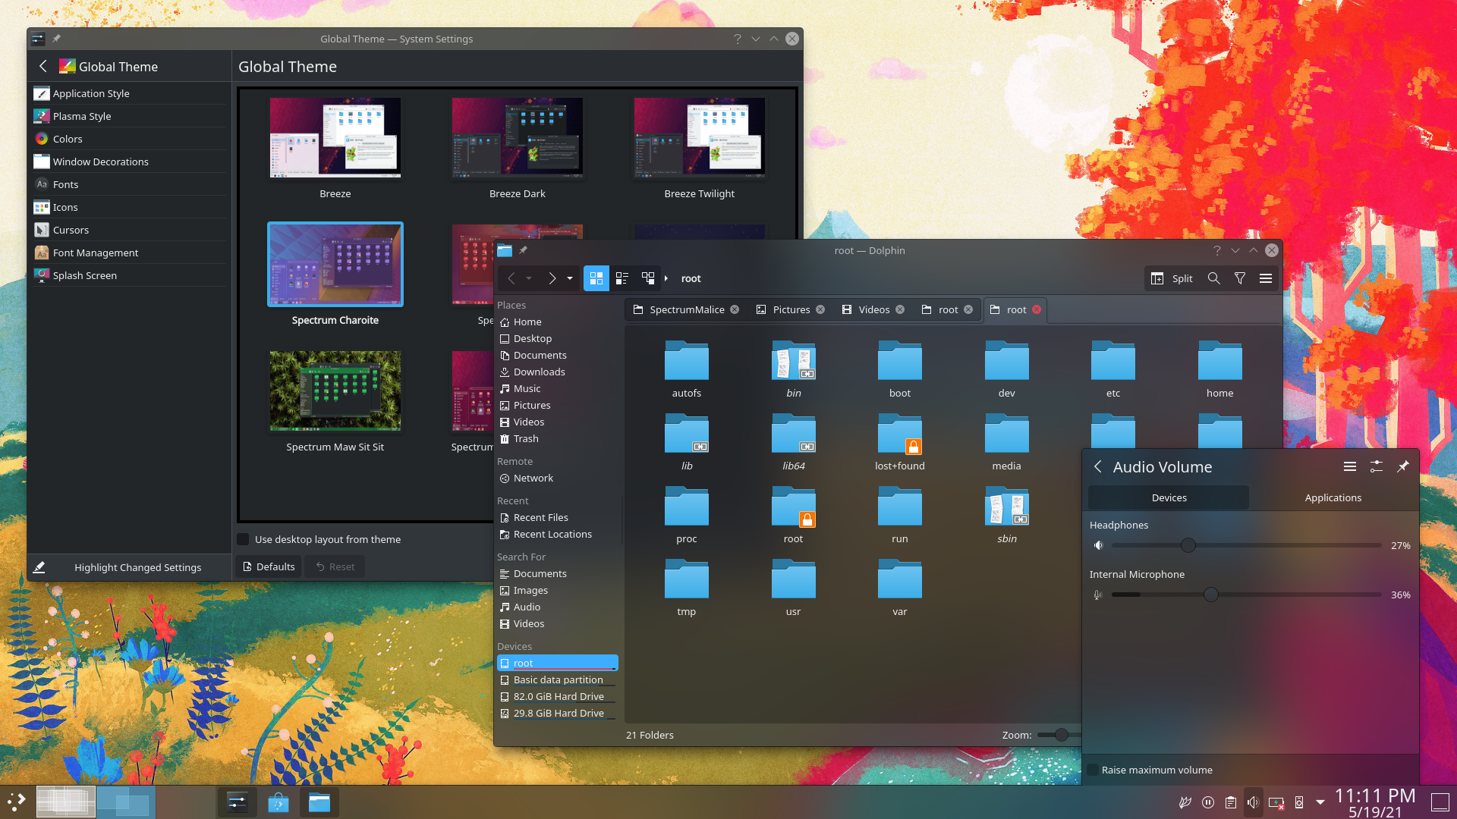
Task: Activate the Dolphin taskbar entry
Action: pyautogui.click(x=319, y=802)
